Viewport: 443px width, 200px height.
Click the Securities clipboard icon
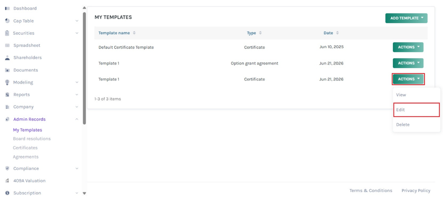[x=8, y=33]
